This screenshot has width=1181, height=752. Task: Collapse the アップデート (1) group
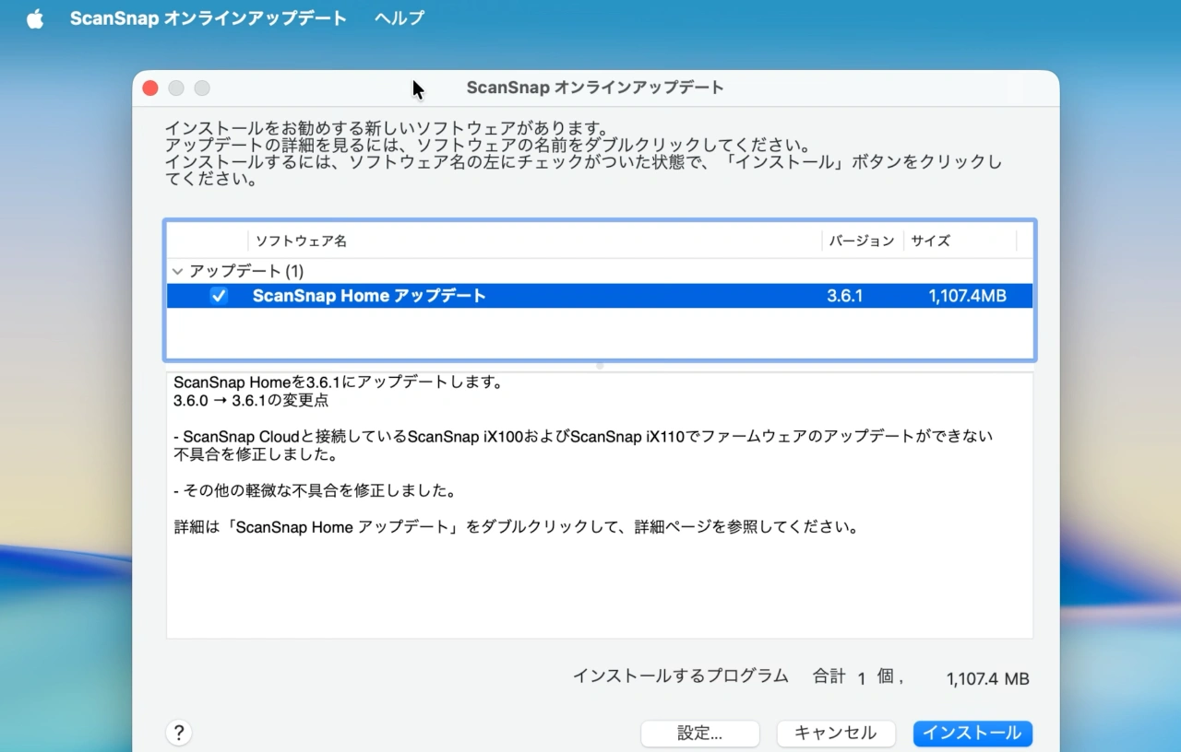pos(177,271)
